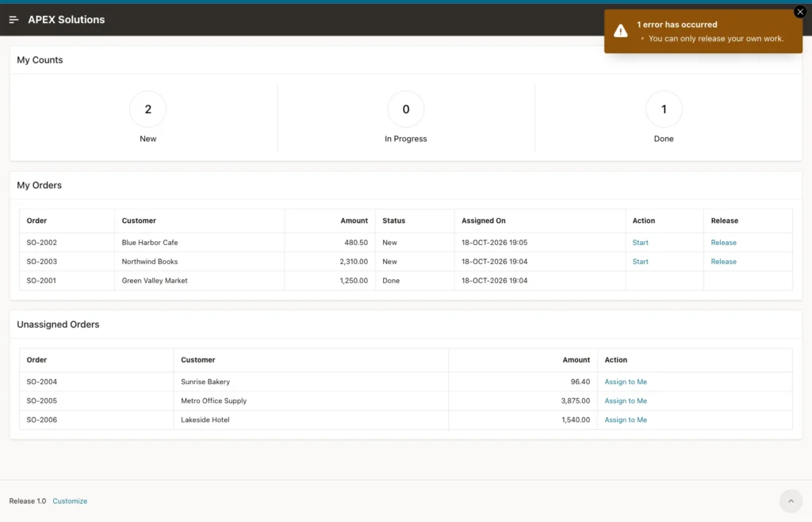The image size is (812, 522).
Task: Open the hamburger navigation menu icon
Action: click(x=14, y=20)
